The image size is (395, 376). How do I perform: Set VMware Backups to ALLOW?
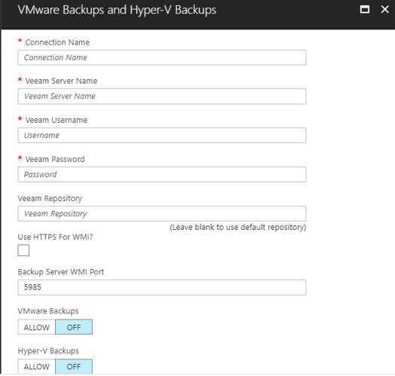pos(36,327)
